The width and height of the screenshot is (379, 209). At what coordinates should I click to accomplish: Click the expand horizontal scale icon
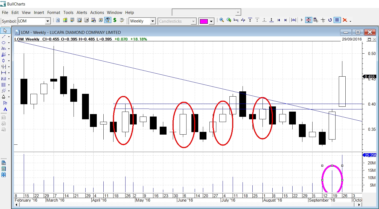point(236,20)
